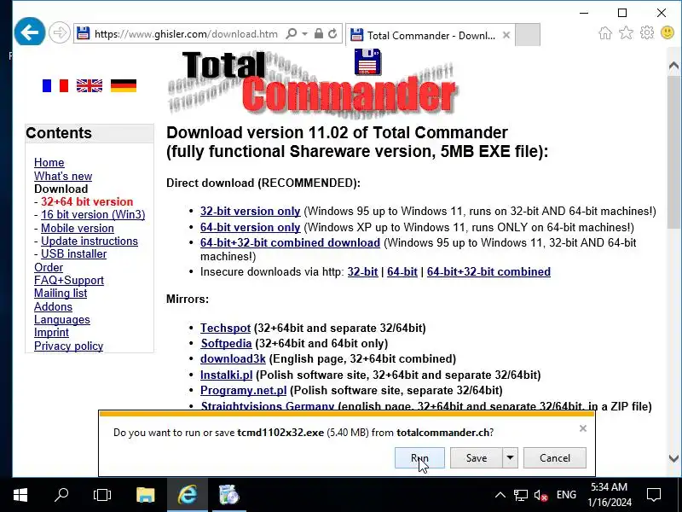
Task: Open the Home link in Contents
Action: 49,162
